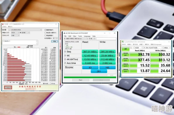The width and height of the screenshot is (174, 115).
Task: Open the Tools menu in AS SSD Benchmark
Action: pyautogui.click(x=80, y=36)
